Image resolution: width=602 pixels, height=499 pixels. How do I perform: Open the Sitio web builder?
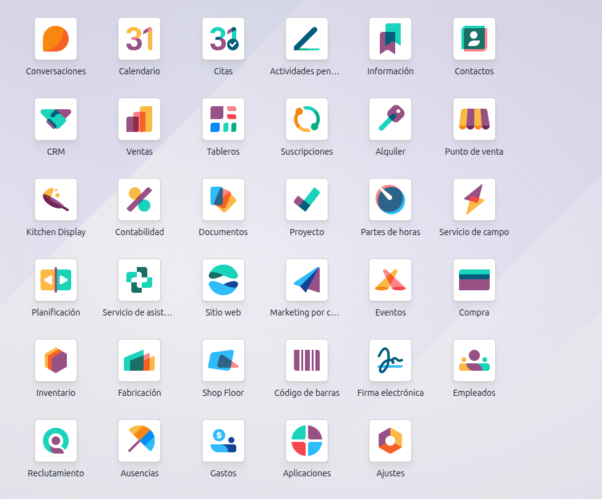click(x=223, y=279)
